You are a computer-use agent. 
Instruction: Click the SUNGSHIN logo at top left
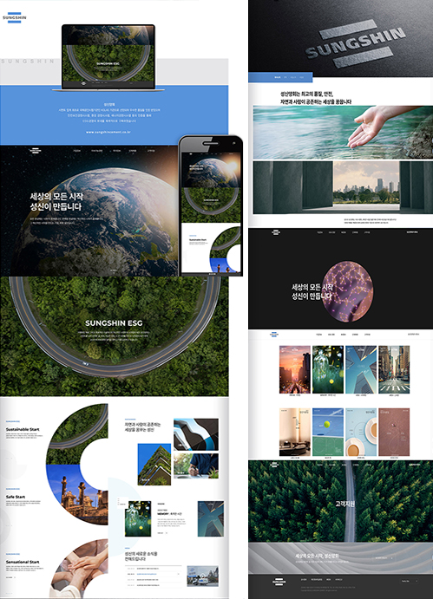click(x=15, y=17)
